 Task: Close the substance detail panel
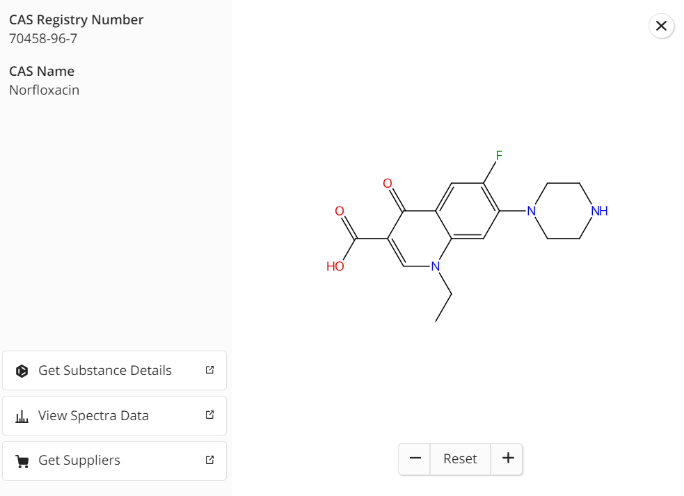coord(661,26)
